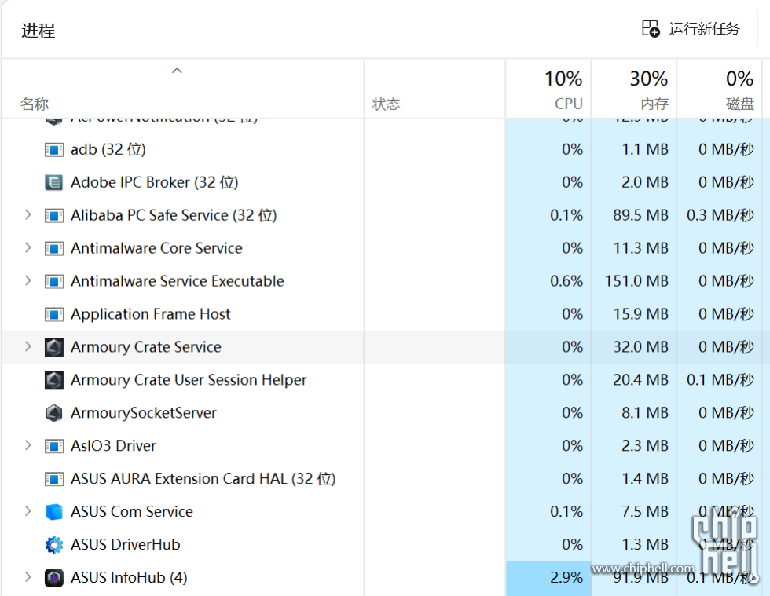
Task: Click 89.5 MB memory value
Action: (x=640, y=215)
